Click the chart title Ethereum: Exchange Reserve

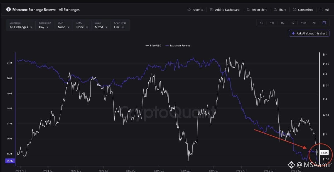46,9
